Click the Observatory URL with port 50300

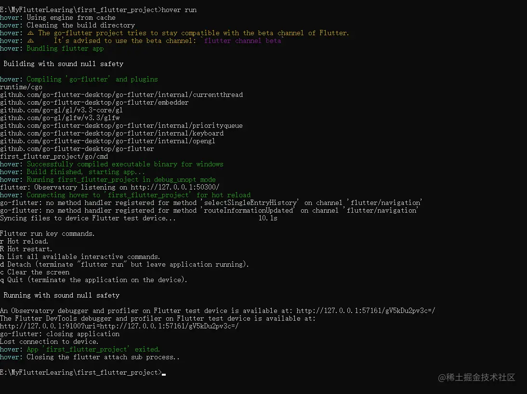[175, 188]
